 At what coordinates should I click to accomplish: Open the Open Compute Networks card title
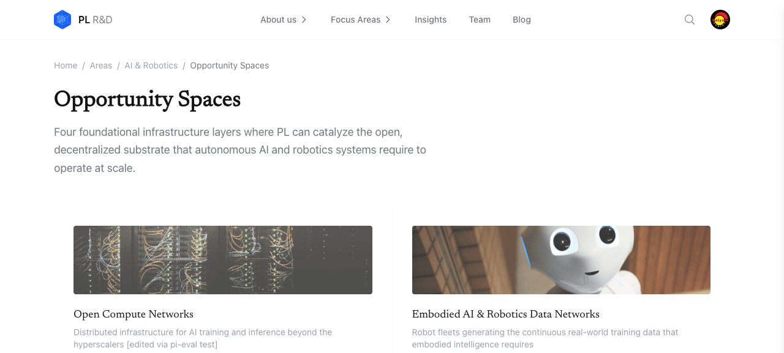134,314
